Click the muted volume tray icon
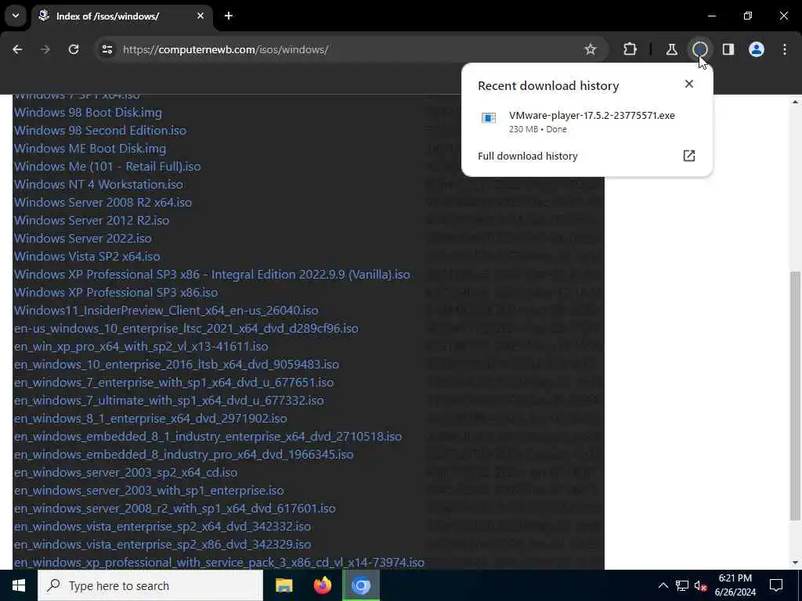The image size is (802, 601). click(x=700, y=585)
